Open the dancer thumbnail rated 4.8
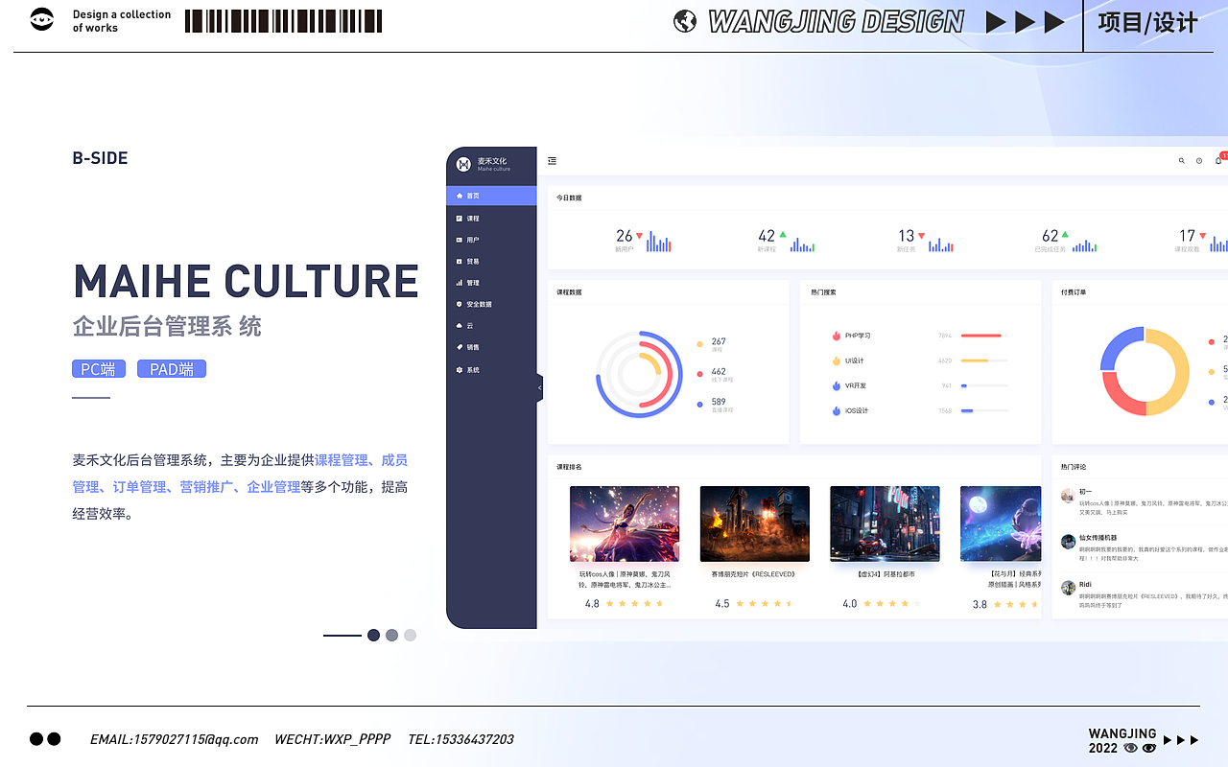The image size is (1228, 767). [x=625, y=523]
